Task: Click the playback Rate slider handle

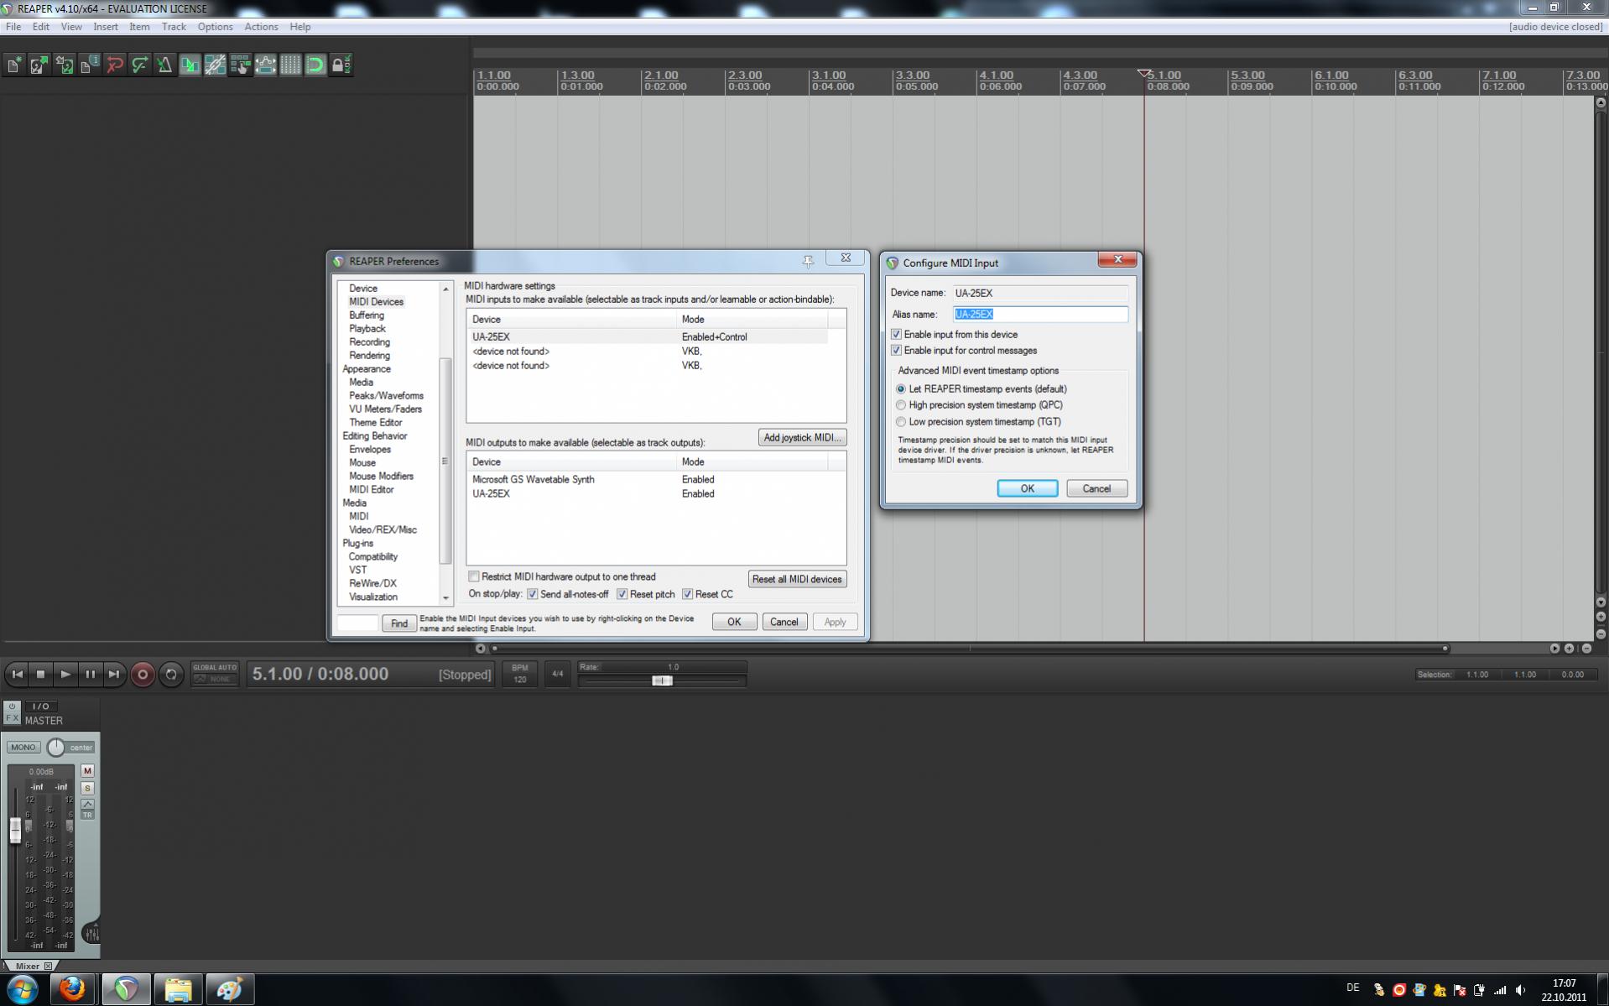Action: 662,680
